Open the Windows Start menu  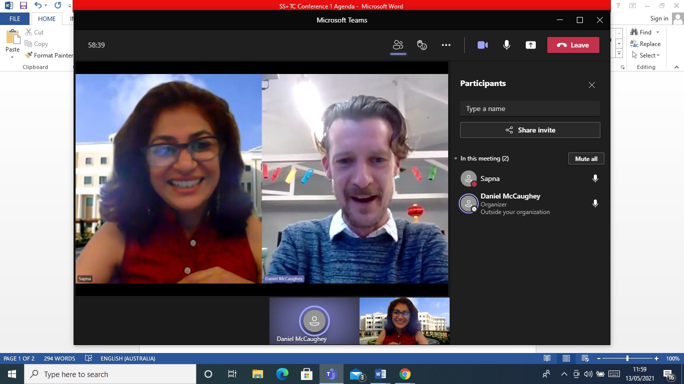tap(12, 374)
